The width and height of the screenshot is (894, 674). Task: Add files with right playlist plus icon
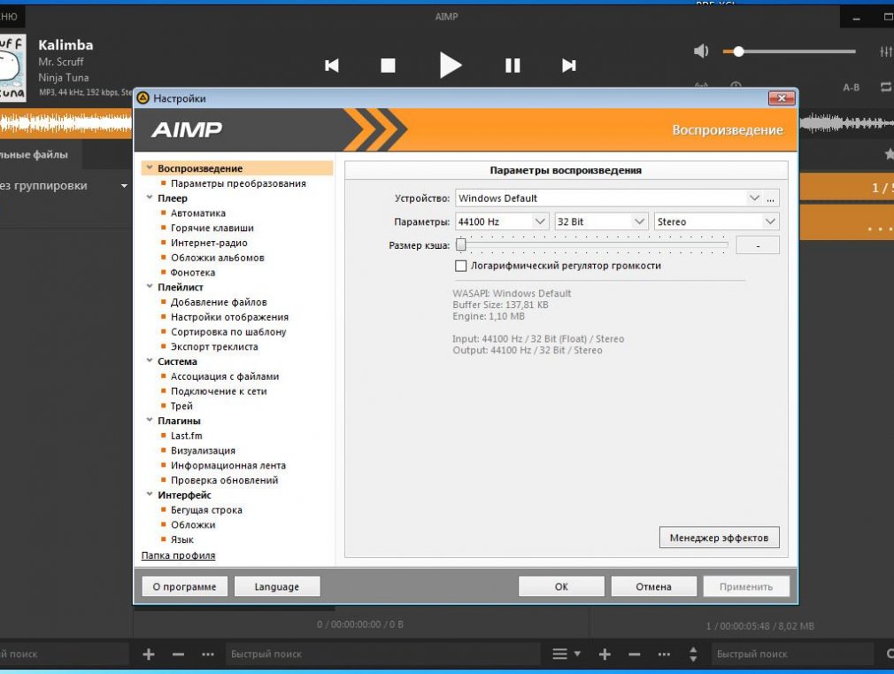pos(605,654)
